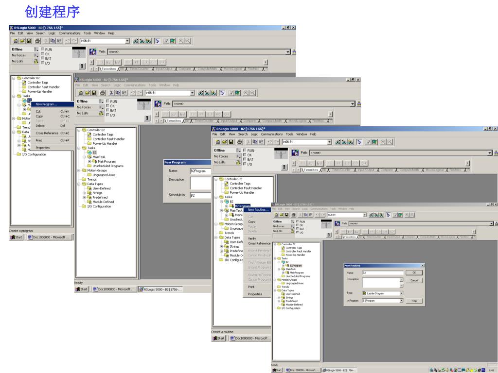Toggle RUN checkbox in New Program window
498x373 pixels.
107,101
